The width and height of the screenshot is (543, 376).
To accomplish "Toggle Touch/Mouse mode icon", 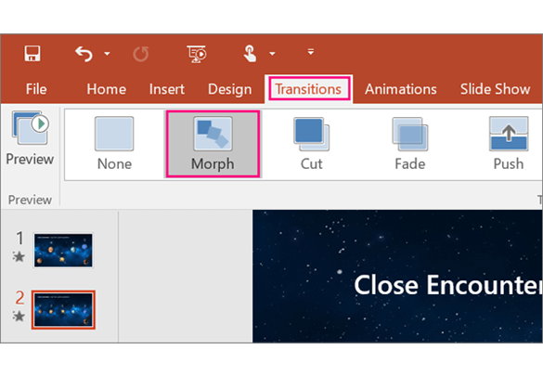I will tap(250, 54).
